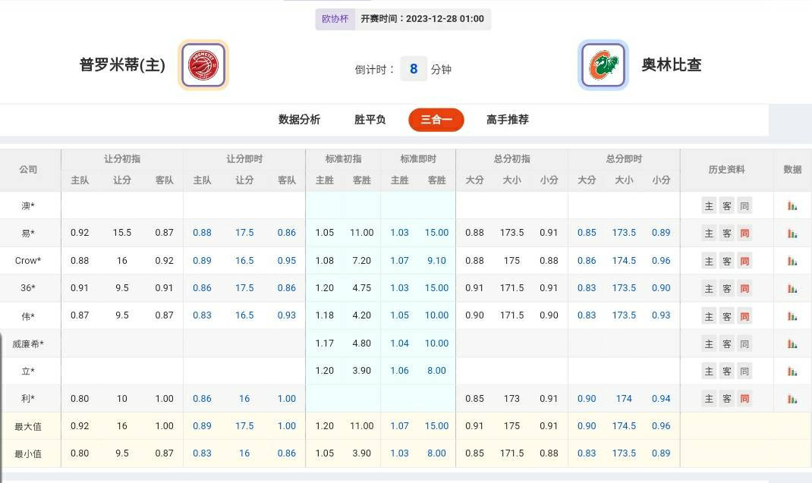The height and width of the screenshot is (483, 812).
Task: Click 易* live handicap value 17.5
Action: click(x=244, y=233)
